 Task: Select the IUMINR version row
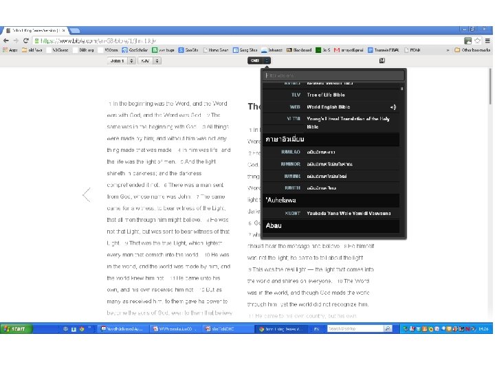point(331,176)
